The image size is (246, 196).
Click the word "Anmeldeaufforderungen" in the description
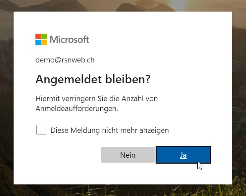click(76, 108)
